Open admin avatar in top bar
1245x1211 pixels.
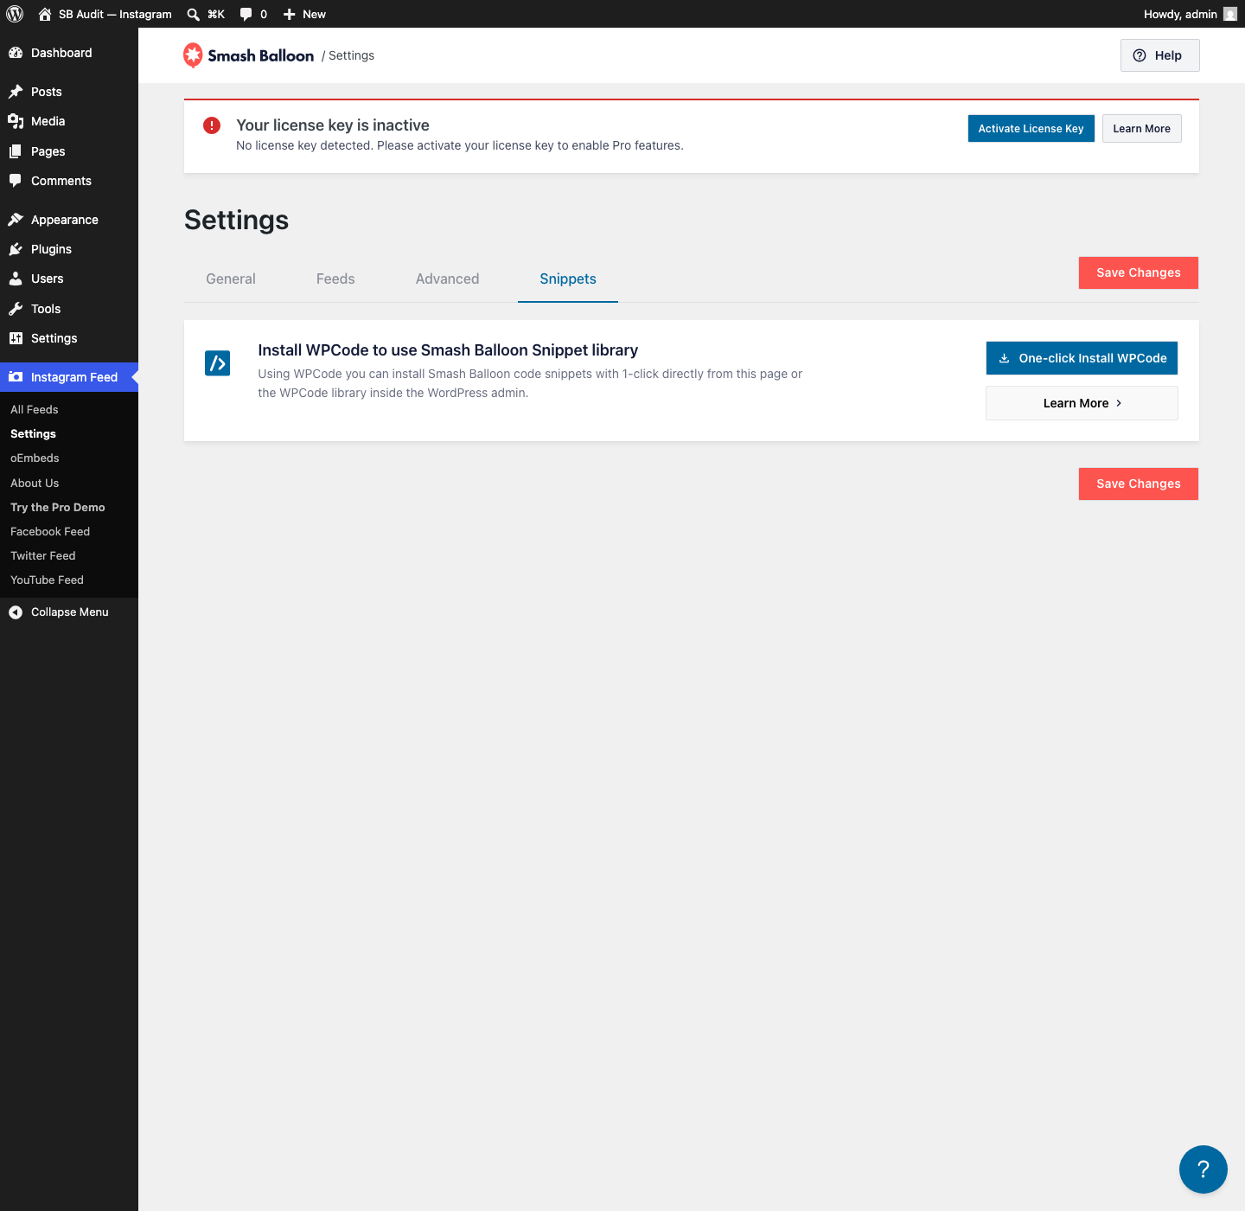click(1230, 14)
